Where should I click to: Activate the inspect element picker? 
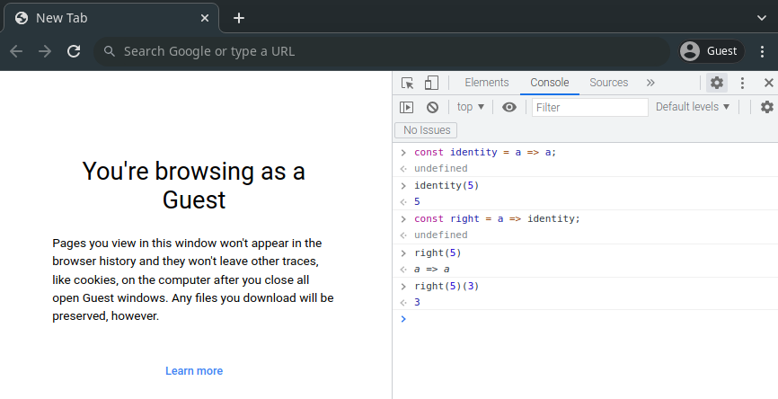(x=407, y=83)
